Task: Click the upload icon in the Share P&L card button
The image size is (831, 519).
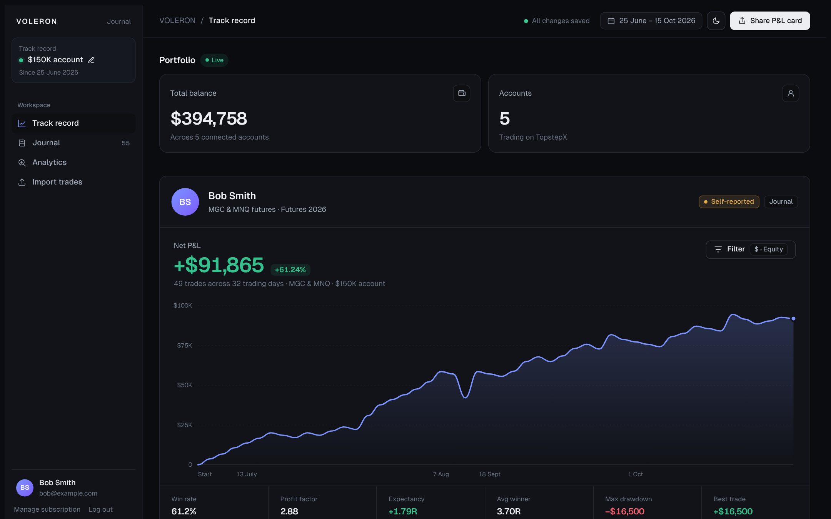Action: pos(742,21)
